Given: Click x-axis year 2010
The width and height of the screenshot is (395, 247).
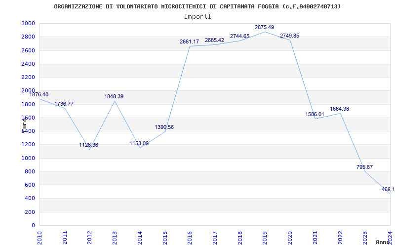Looking at the screenshot, I should (x=39, y=238).
